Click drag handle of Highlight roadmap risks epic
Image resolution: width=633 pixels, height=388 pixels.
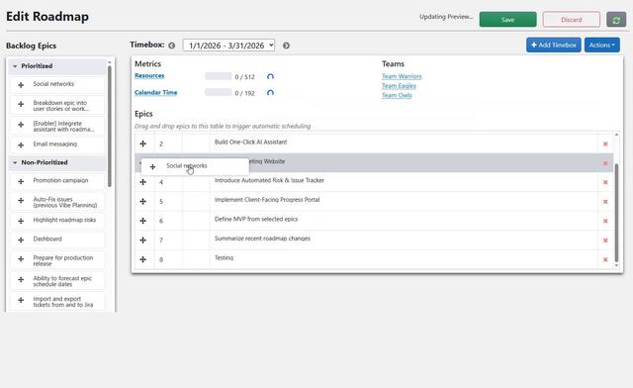click(x=21, y=221)
